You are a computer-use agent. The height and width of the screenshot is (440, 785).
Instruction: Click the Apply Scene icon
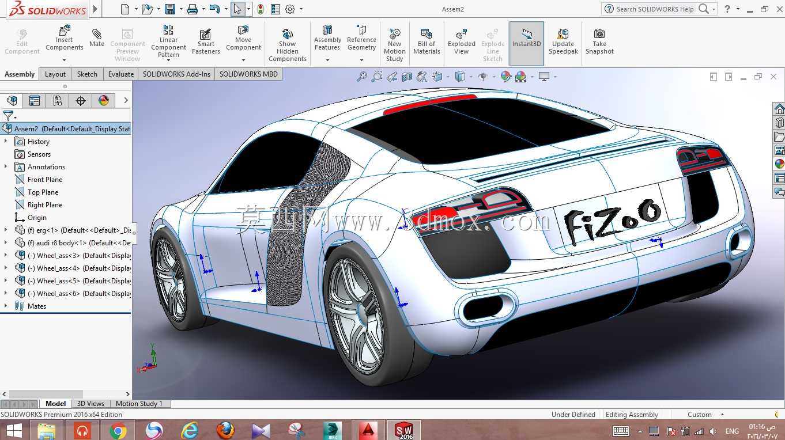pos(521,77)
